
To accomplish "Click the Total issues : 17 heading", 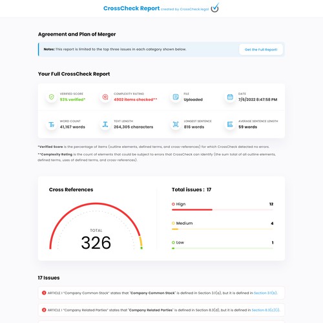I will (x=191, y=189).
